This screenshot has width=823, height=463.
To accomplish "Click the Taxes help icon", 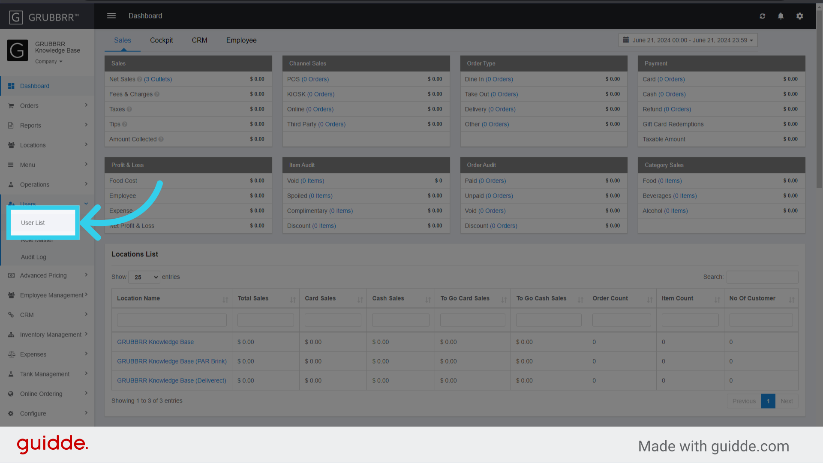I will pyautogui.click(x=129, y=109).
